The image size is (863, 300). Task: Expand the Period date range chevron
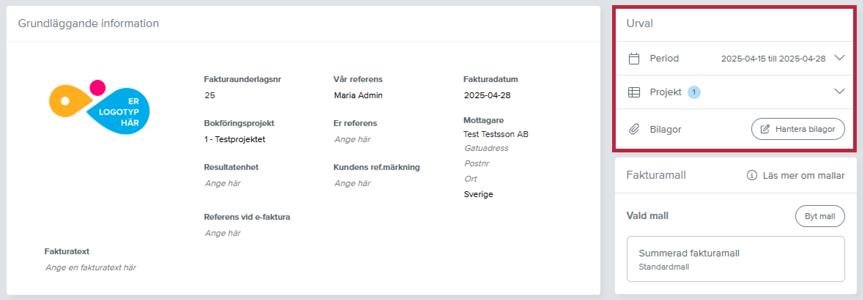coord(839,58)
